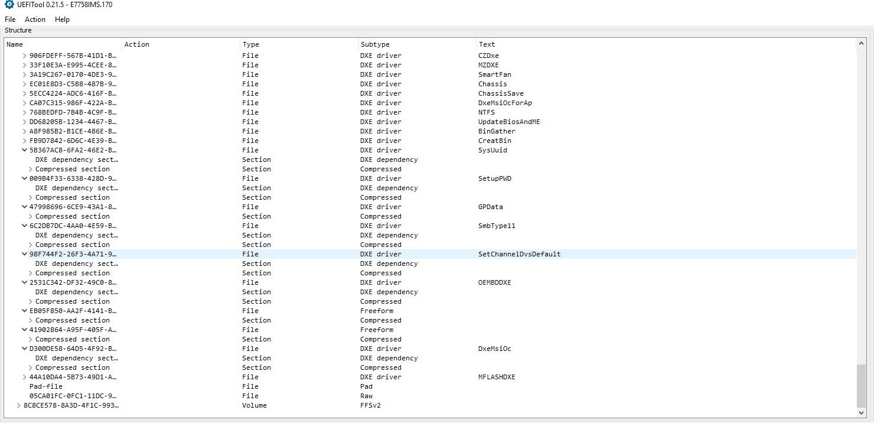Click the SetChannelDvsDefault text cell
Viewport: 874px width, 423px height.
point(519,254)
